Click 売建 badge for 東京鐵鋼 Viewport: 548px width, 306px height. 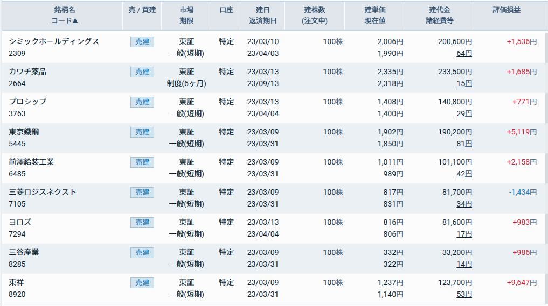tap(142, 132)
